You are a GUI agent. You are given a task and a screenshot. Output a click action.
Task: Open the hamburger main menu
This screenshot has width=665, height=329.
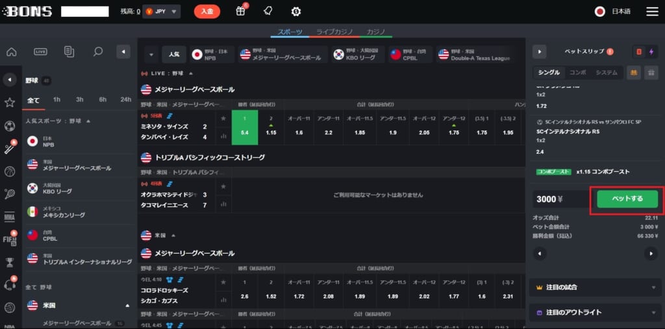[x=652, y=11]
